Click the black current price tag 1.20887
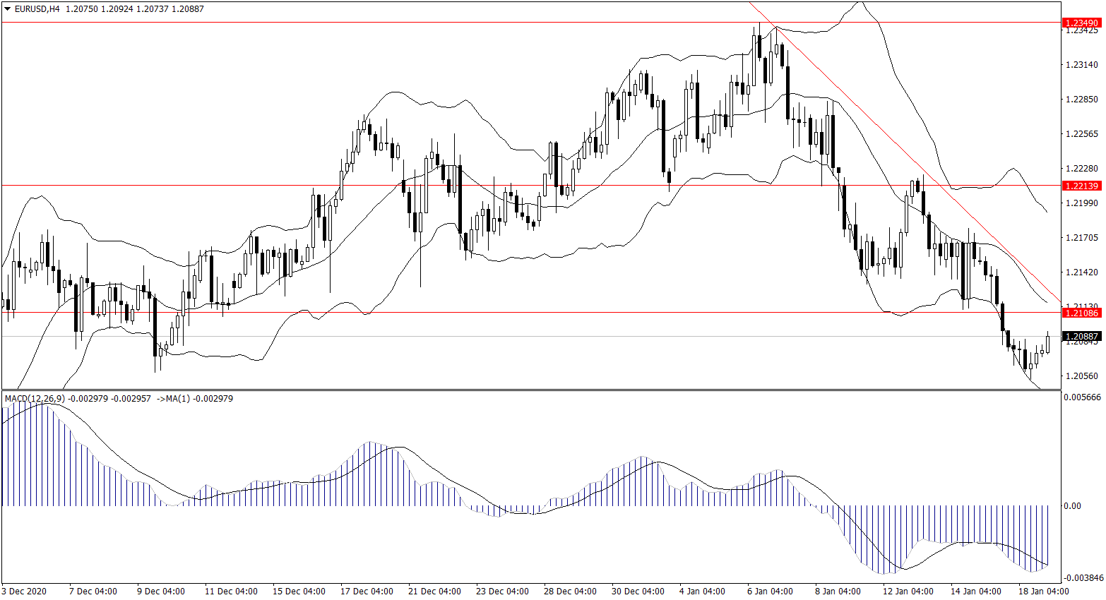 click(1081, 337)
